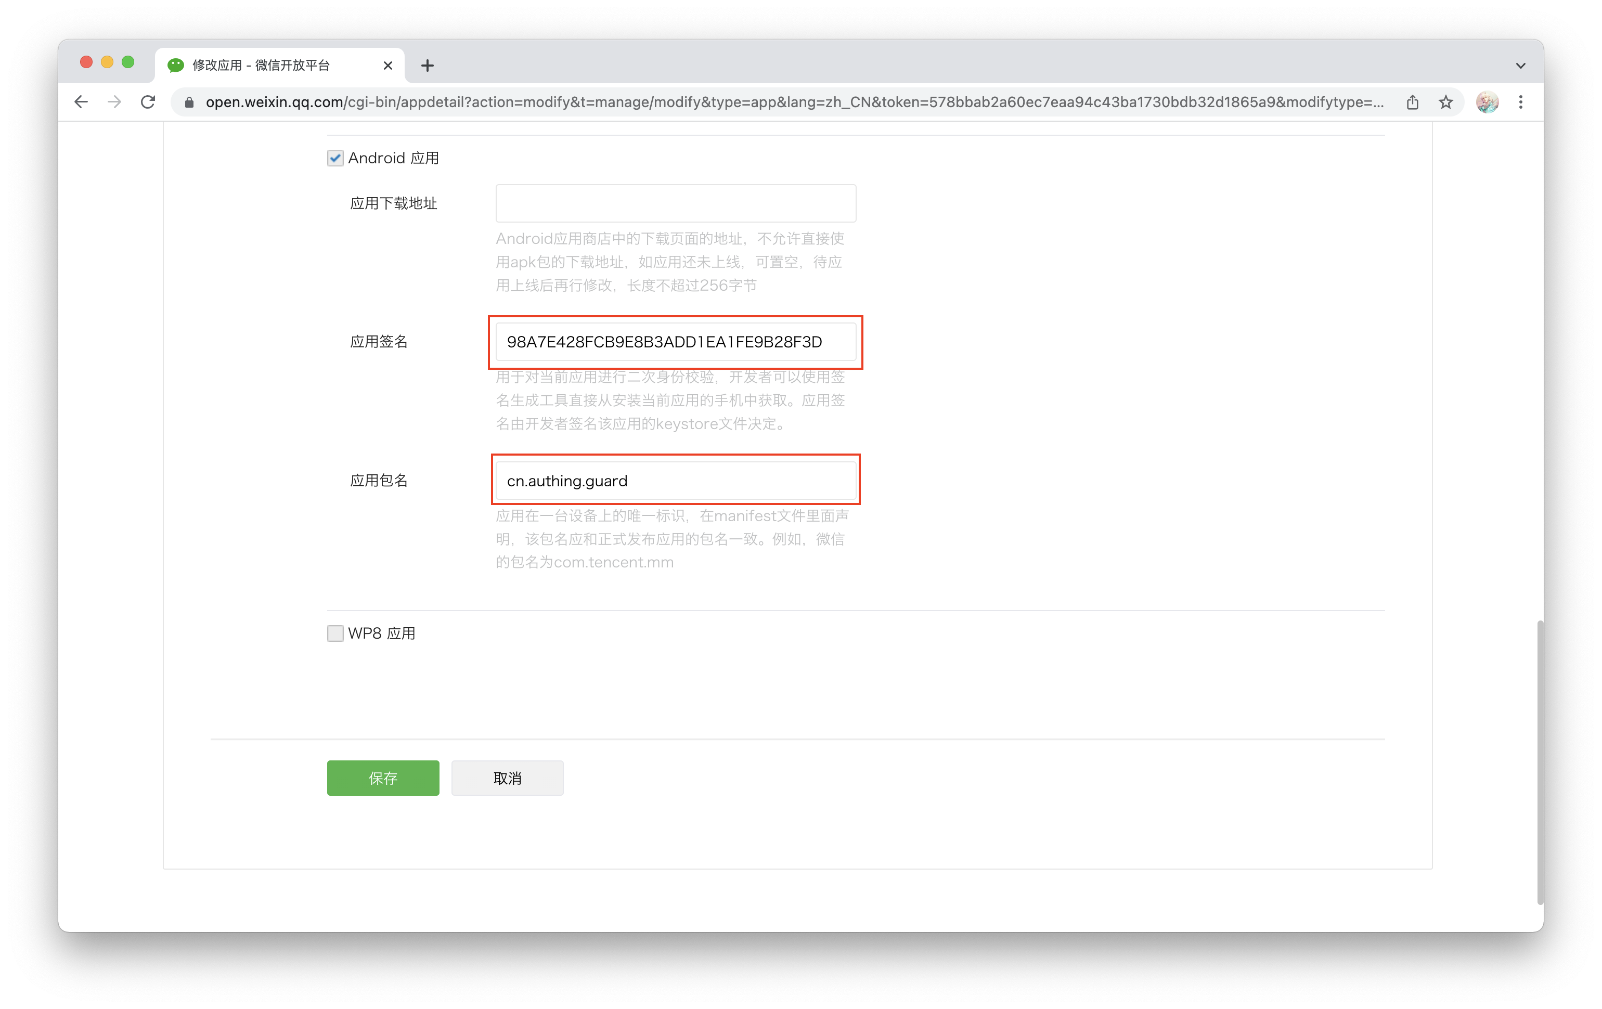Click the site lock icon
Screen dimensions: 1602x1009
click(189, 102)
